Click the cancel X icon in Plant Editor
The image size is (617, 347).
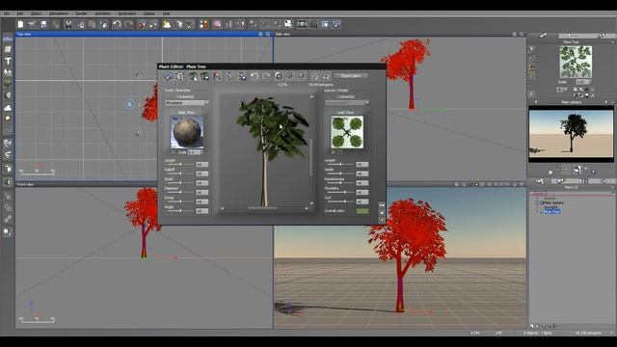382,213
